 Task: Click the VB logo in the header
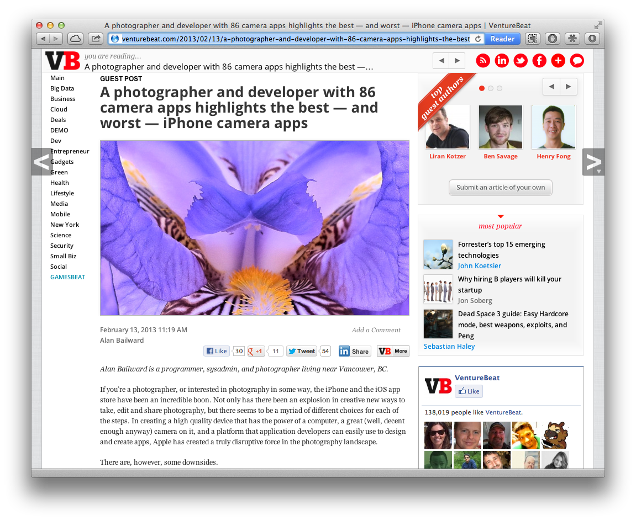click(63, 61)
